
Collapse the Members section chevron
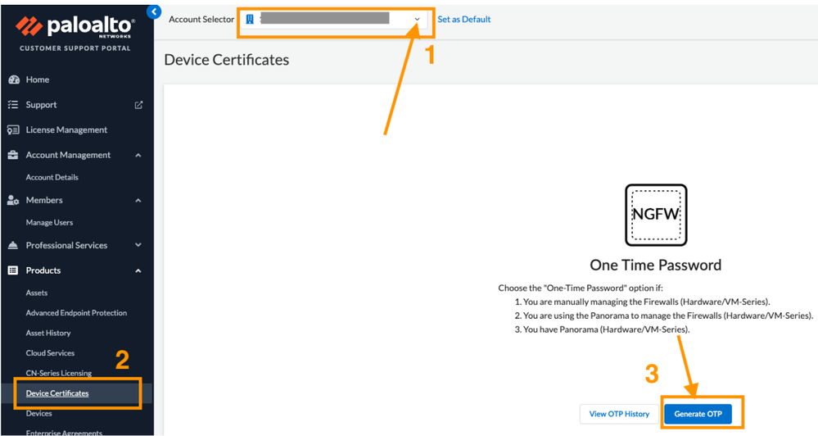coord(138,201)
